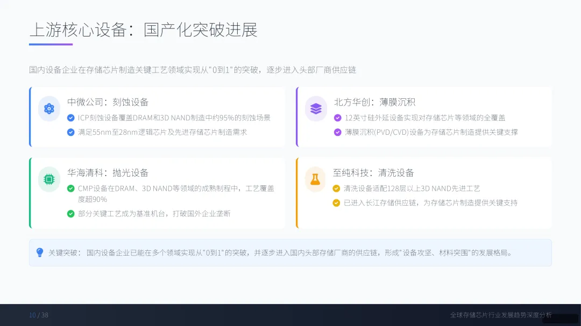Click orange check icon next to 已进入长江存储供应链 line
Image resolution: width=581 pixels, height=326 pixels.
(336, 203)
